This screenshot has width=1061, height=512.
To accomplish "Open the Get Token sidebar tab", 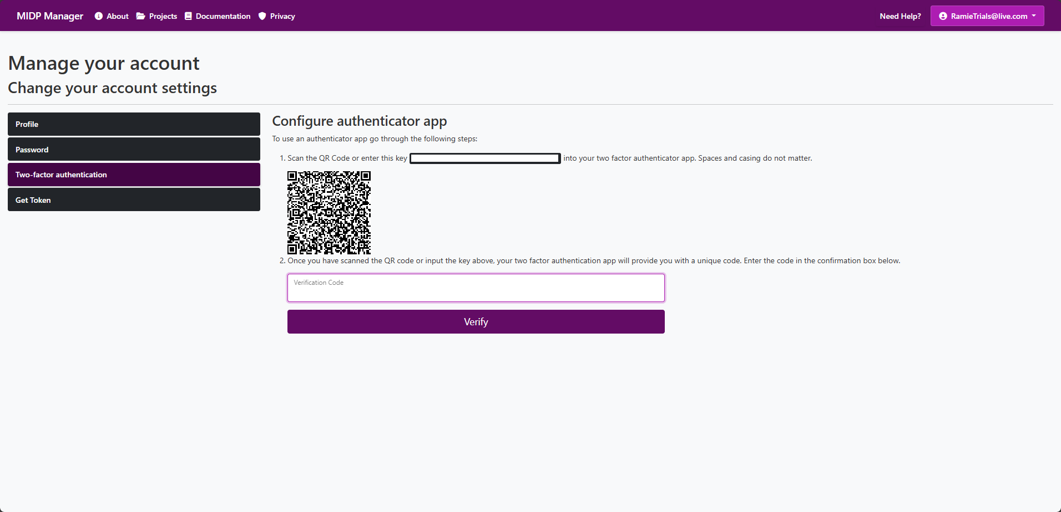I will [x=134, y=199].
